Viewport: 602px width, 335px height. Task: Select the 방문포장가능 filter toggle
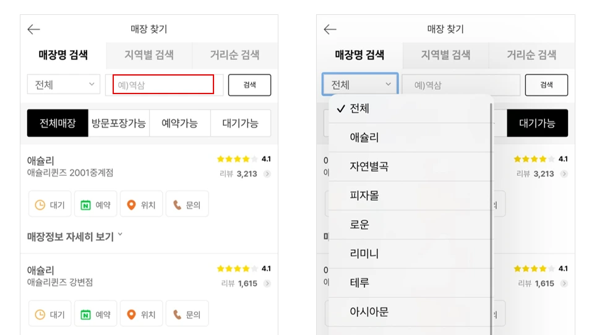click(119, 123)
